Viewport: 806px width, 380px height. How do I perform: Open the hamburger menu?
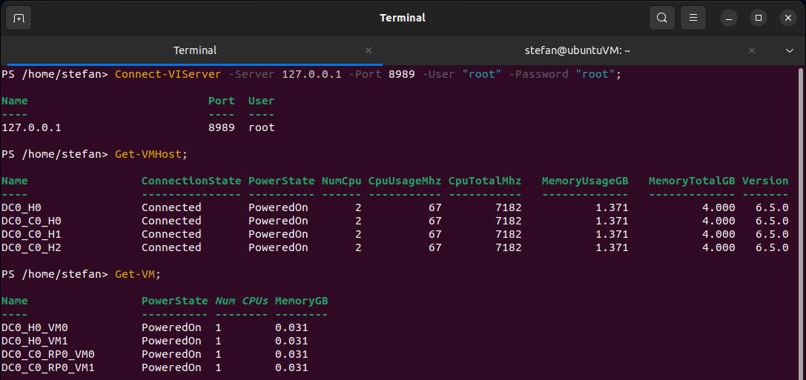pyautogui.click(x=693, y=18)
